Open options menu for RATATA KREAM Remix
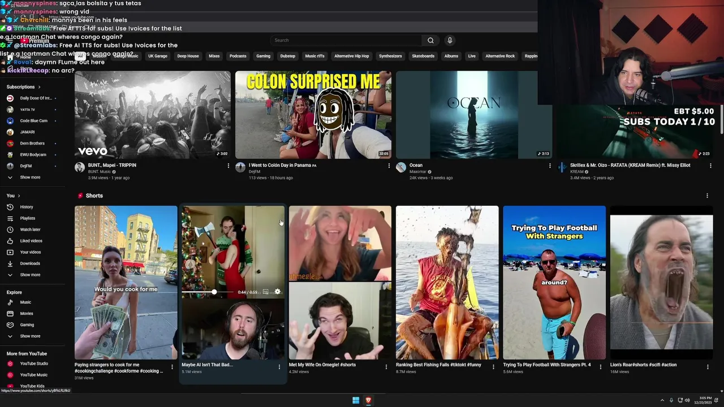 [x=710, y=166]
